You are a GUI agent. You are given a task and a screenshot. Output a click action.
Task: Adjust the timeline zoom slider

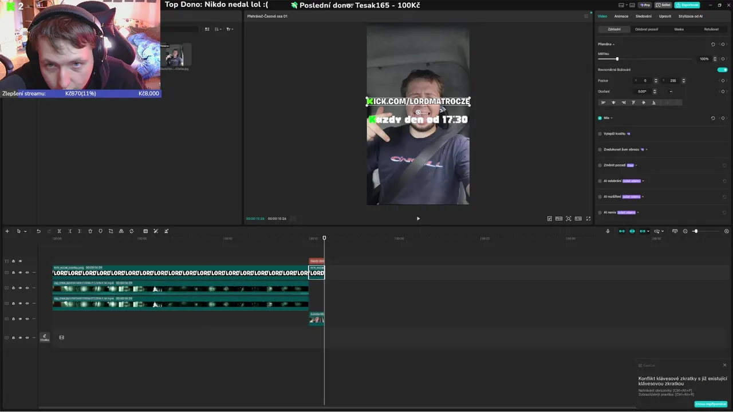click(x=695, y=231)
